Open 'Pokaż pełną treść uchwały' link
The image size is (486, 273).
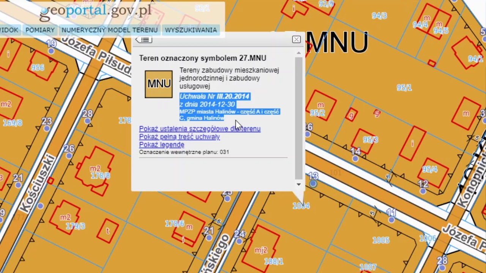pos(179,137)
